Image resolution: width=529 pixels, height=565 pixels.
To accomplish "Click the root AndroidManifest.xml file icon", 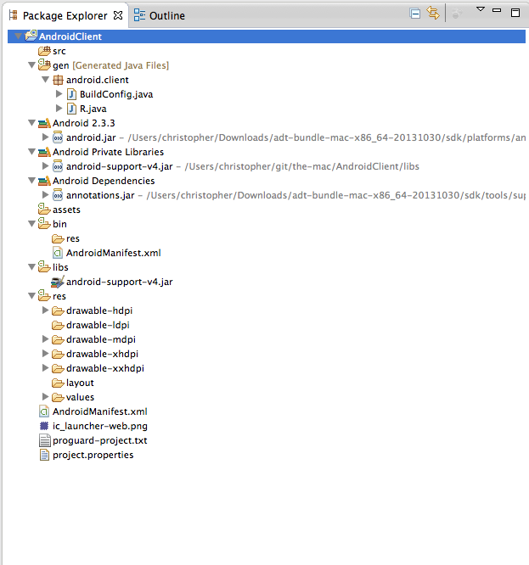I will point(44,411).
